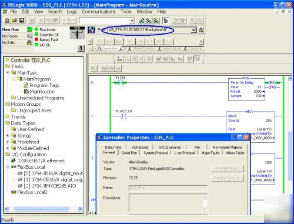Open the Logic menu

click(72, 12)
